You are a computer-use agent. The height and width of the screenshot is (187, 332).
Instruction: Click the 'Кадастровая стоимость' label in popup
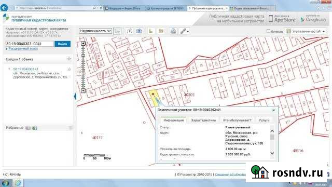177,154
